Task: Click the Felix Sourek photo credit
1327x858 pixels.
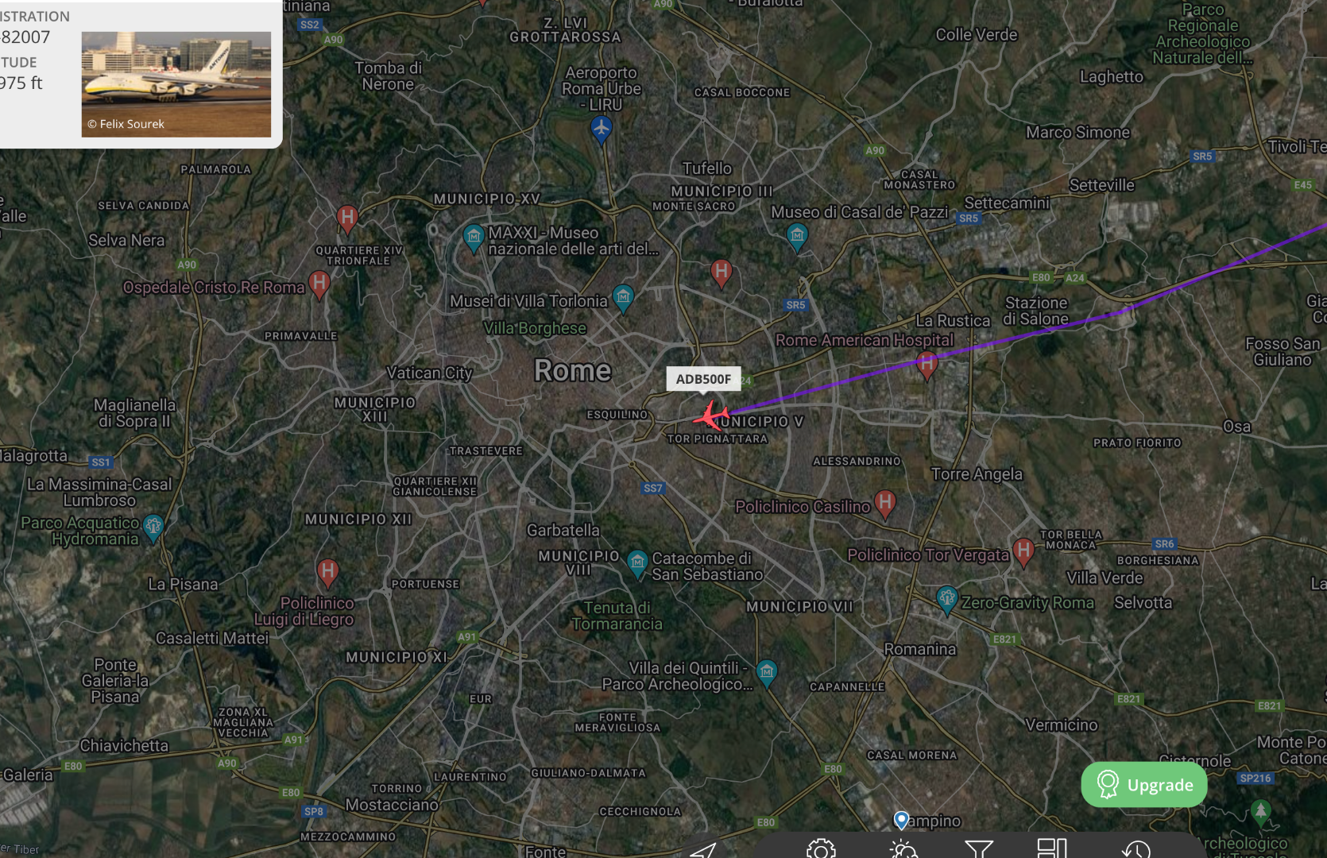Action: [126, 124]
